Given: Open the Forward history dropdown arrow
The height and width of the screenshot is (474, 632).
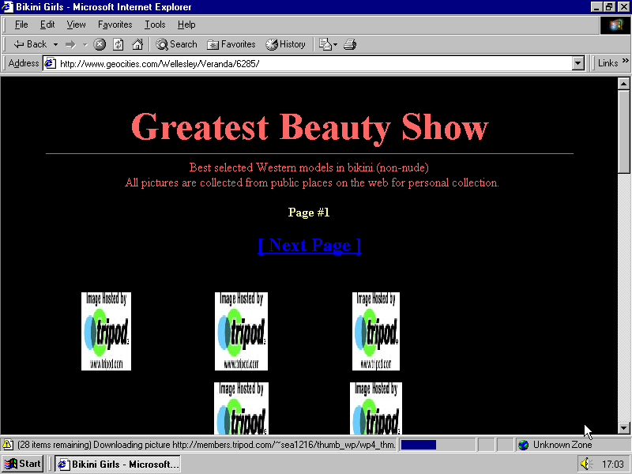Looking at the screenshot, I should tap(85, 44).
